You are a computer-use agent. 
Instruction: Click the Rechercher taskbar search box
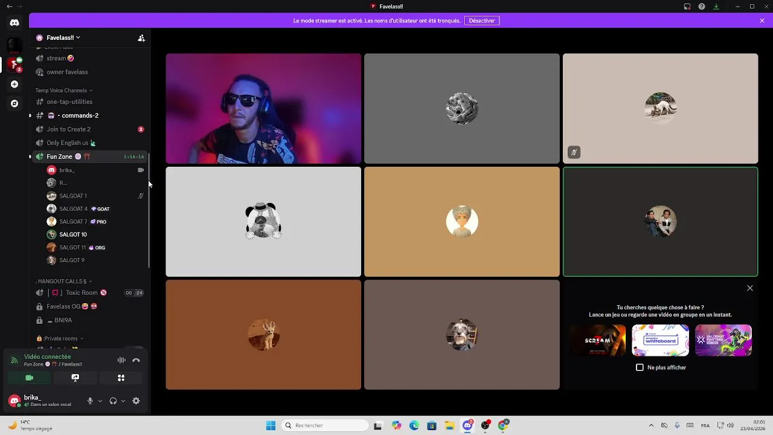coord(326,425)
